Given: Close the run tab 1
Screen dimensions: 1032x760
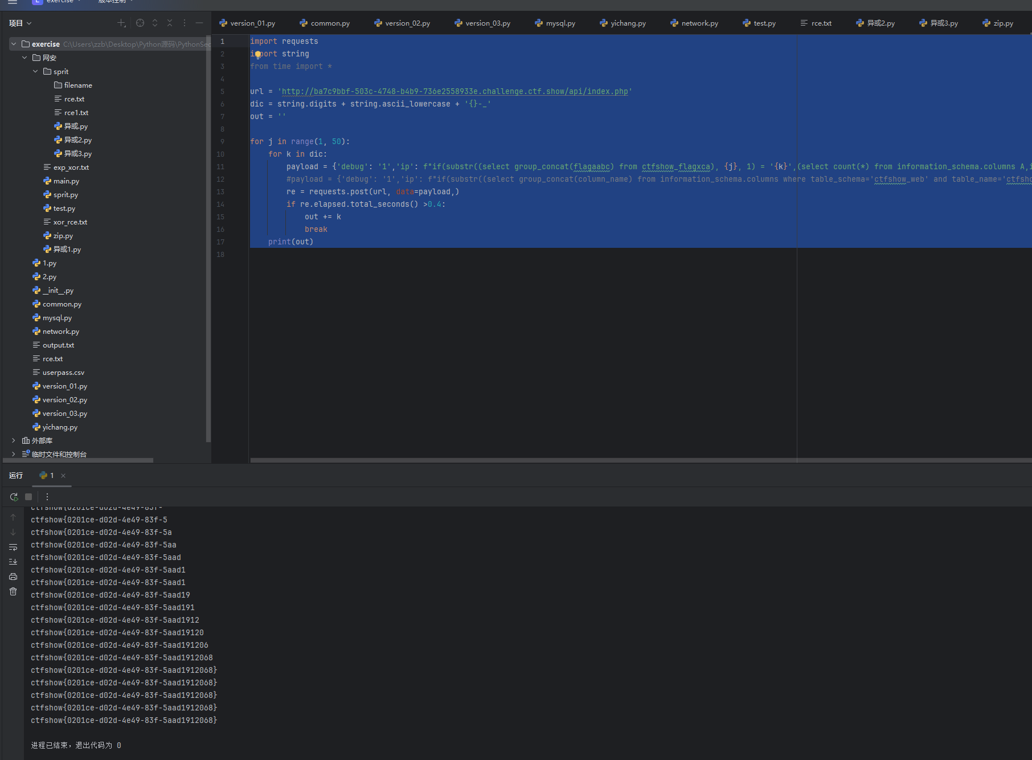Looking at the screenshot, I should tap(63, 476).
